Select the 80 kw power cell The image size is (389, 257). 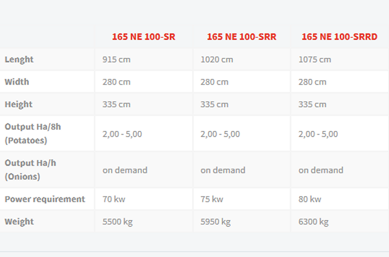pos(310,199)
